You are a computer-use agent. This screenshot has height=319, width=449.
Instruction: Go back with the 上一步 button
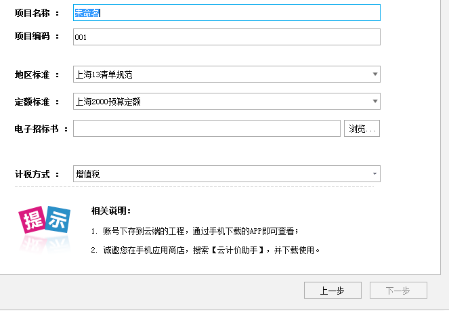332,291
